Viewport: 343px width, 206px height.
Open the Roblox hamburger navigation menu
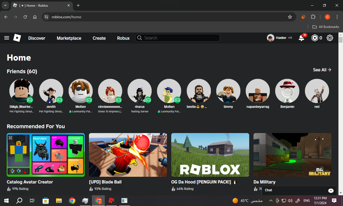tap(7, 38)
